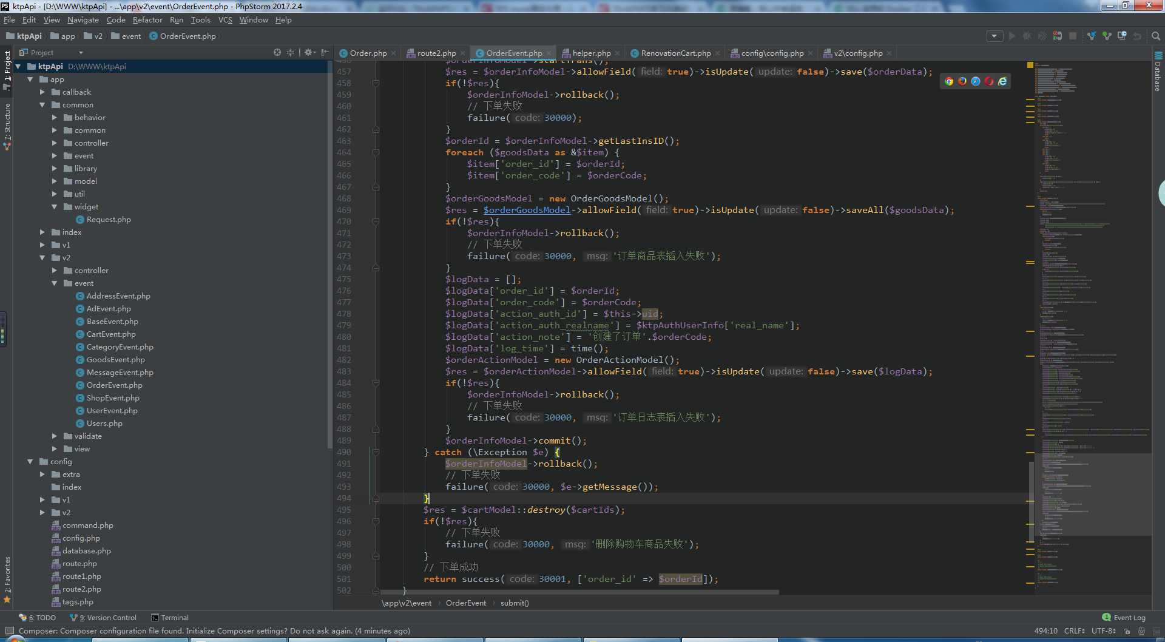The image size is (1165, 642).
Task: Hide the Project panel with hide icon
Action: 325,53
